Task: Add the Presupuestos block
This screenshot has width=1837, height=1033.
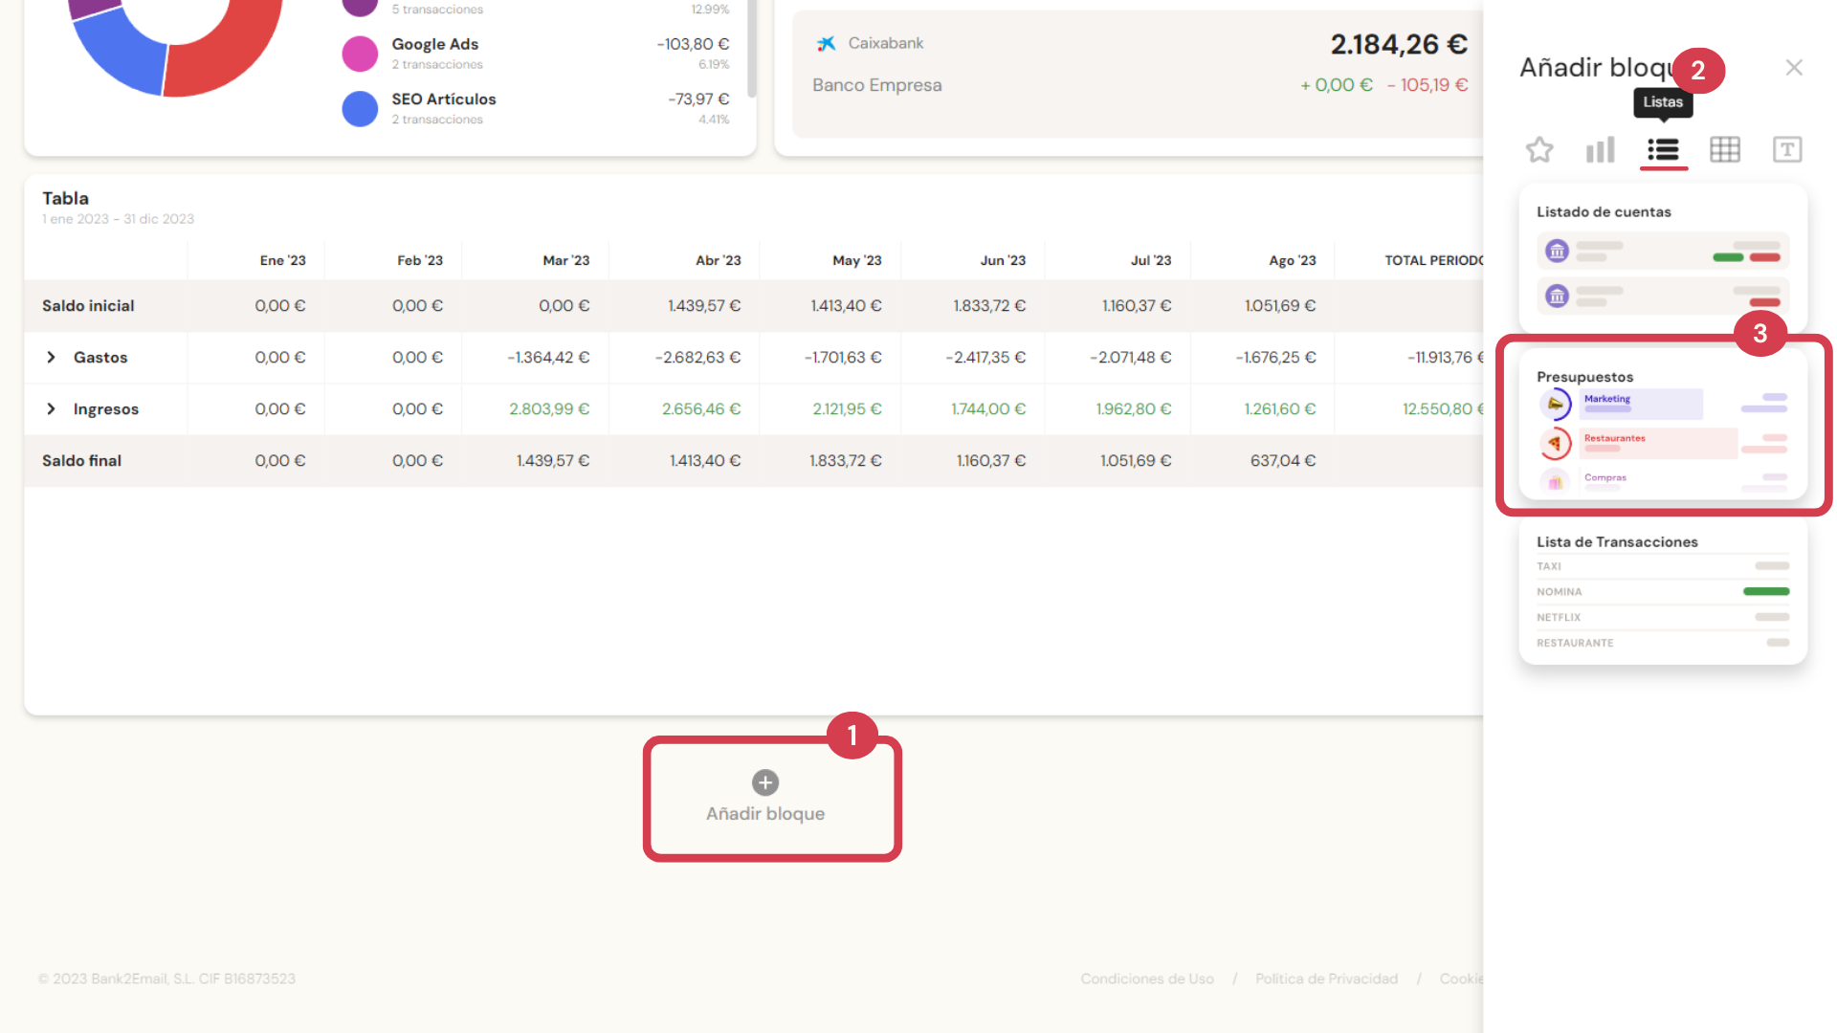Action: [x=1663, y=426]
